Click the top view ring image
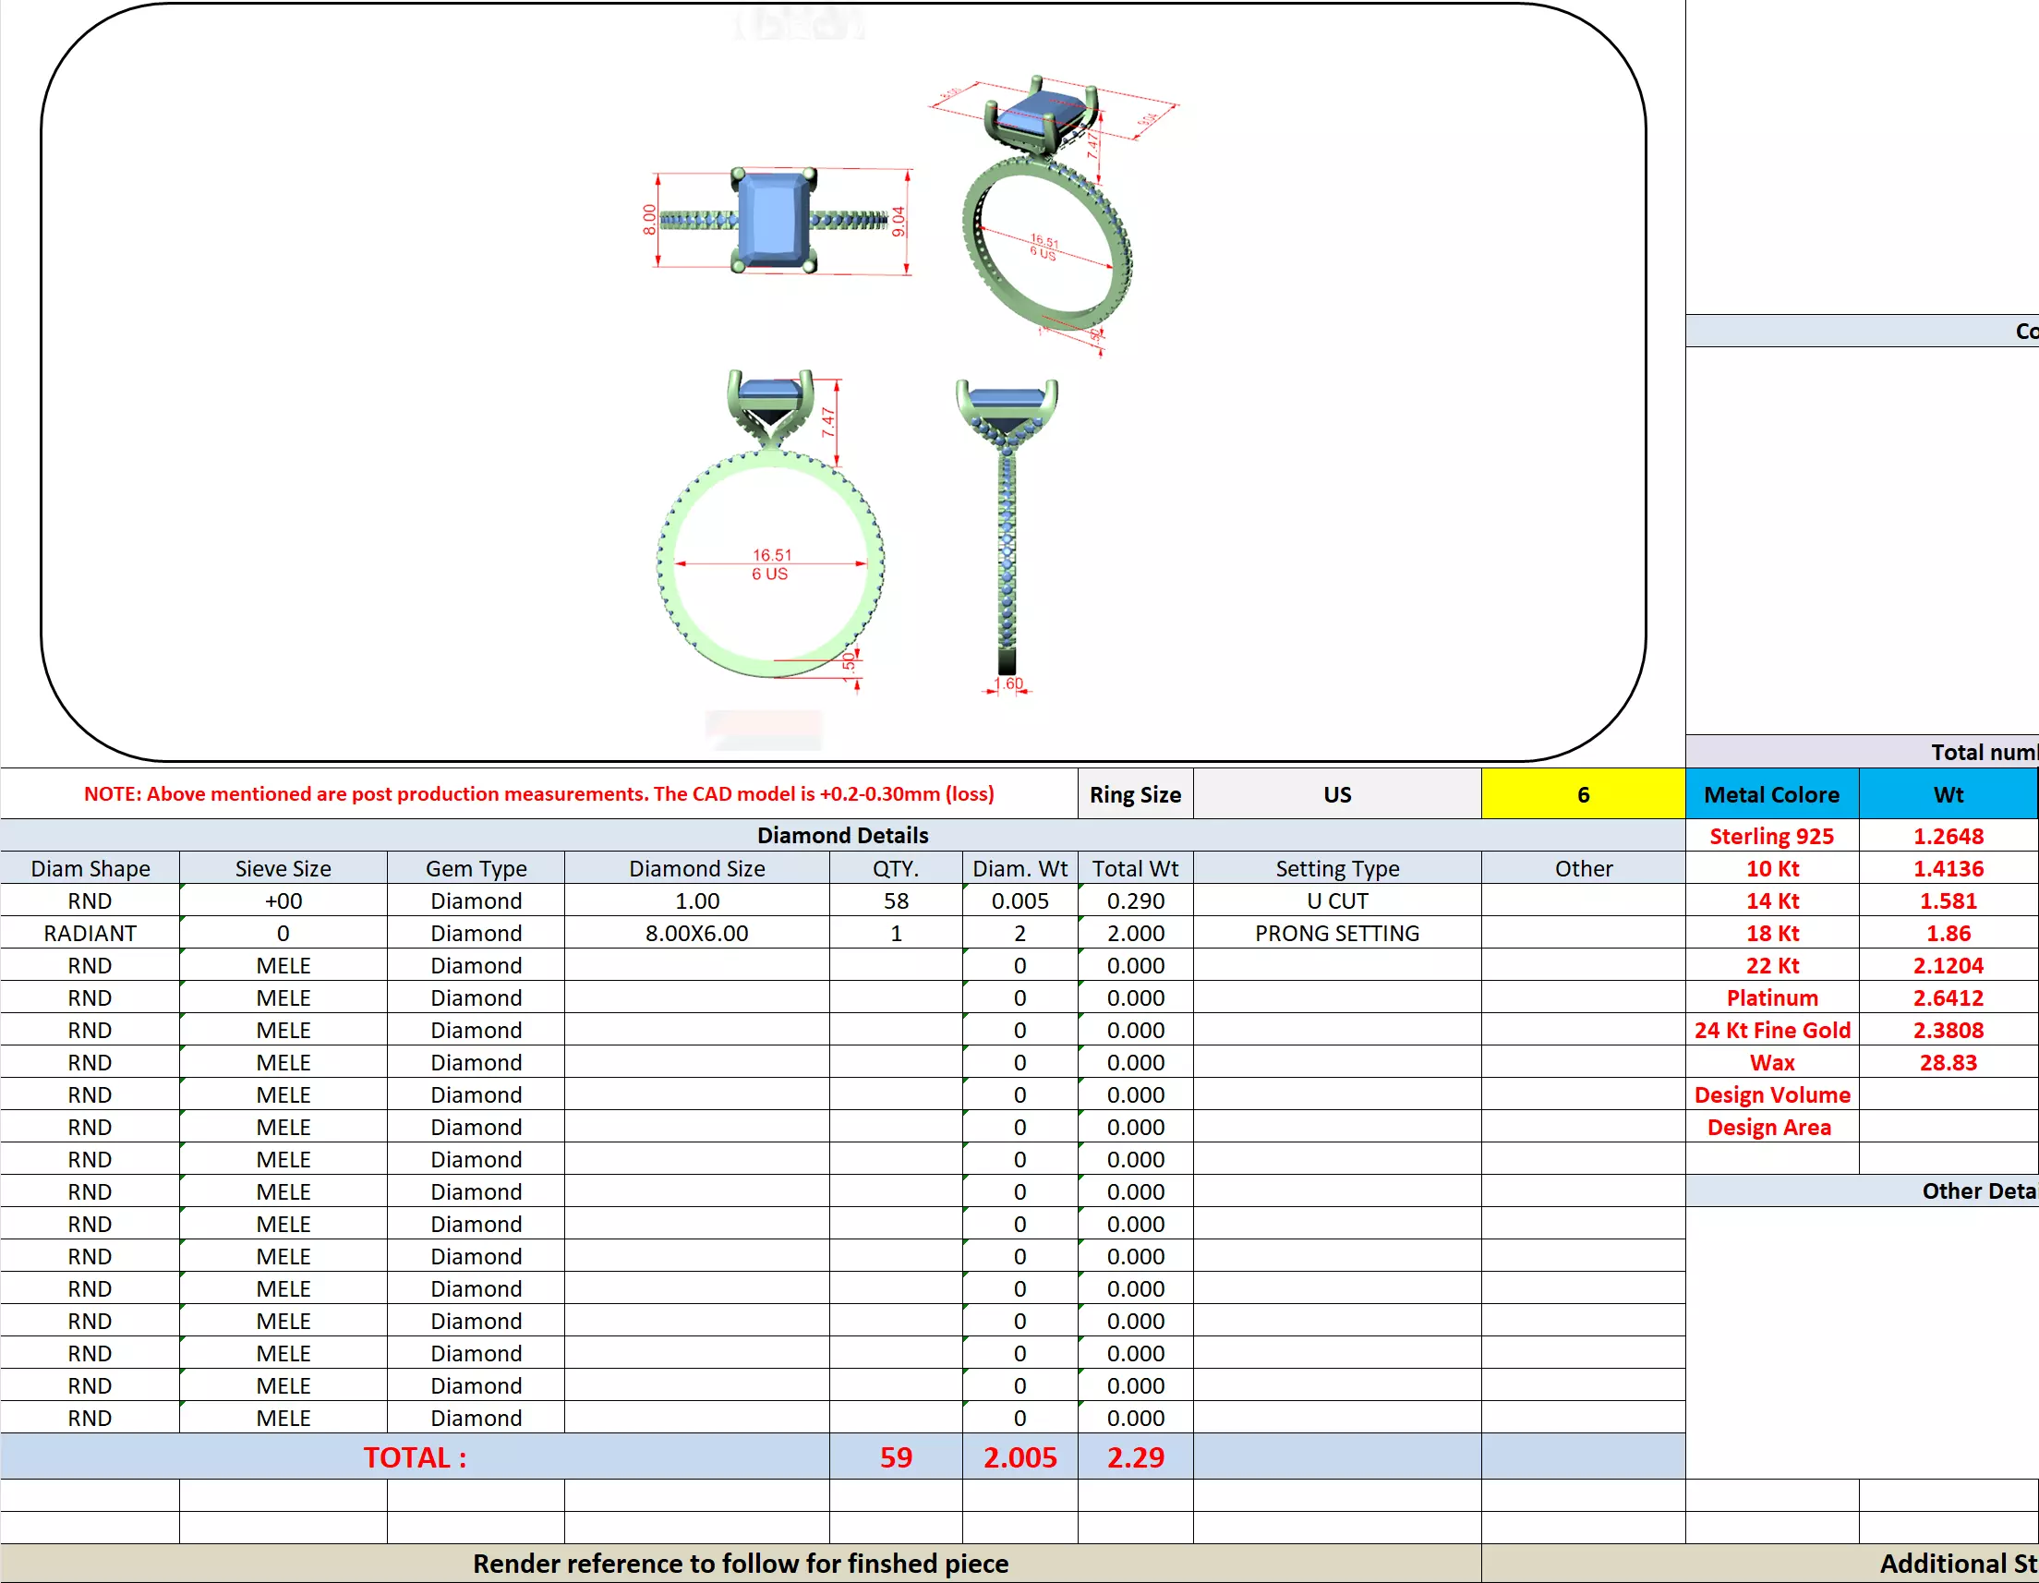This screenshot has width=2039, height=1583. pos(773,222)
